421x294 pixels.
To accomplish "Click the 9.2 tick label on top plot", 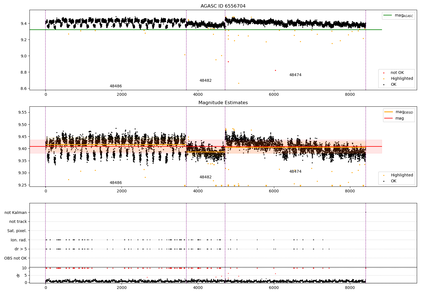I will tap(24, 40).
